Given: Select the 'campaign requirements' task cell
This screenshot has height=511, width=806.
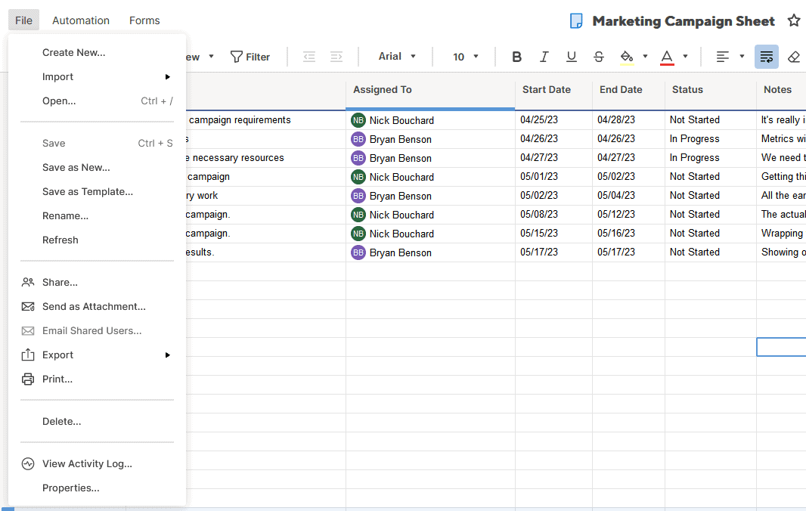Looking at the screenshot, I should pyautogui.click(x=265, y=119).
